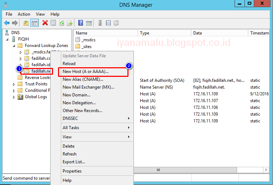Choose Help at bottom of context menu
The width and height of the screenshot is (273, 185).
[x=97, y=180]
